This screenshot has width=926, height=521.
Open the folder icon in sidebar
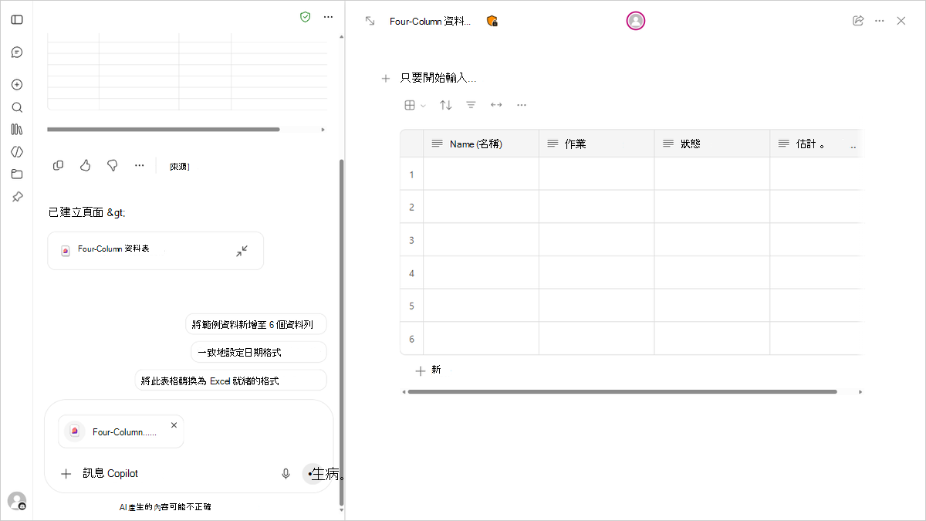tap(17, 174)
